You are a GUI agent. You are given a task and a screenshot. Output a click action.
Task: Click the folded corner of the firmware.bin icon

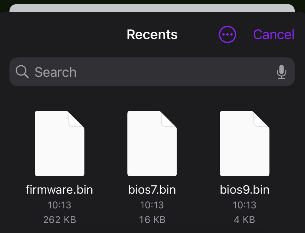click(x=77, y=118)
